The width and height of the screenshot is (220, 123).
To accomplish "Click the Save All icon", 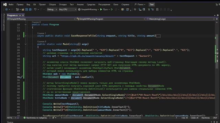I will coord(30,10).
